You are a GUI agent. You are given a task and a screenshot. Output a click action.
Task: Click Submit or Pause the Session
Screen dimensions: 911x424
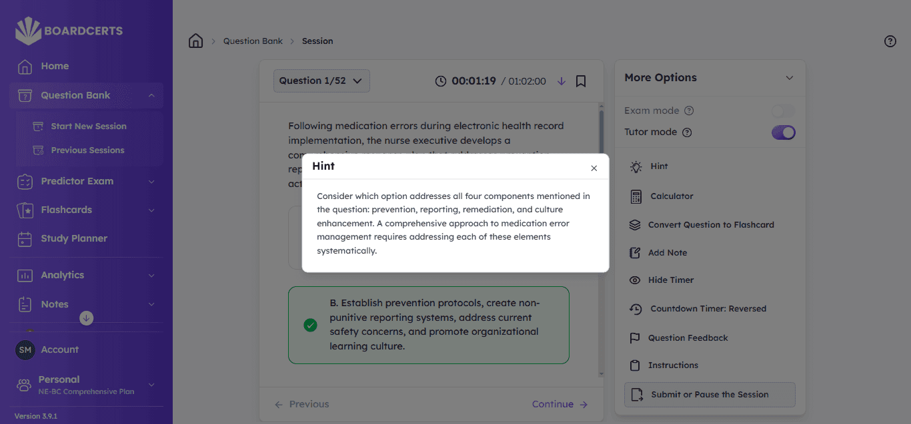(710, 395)
